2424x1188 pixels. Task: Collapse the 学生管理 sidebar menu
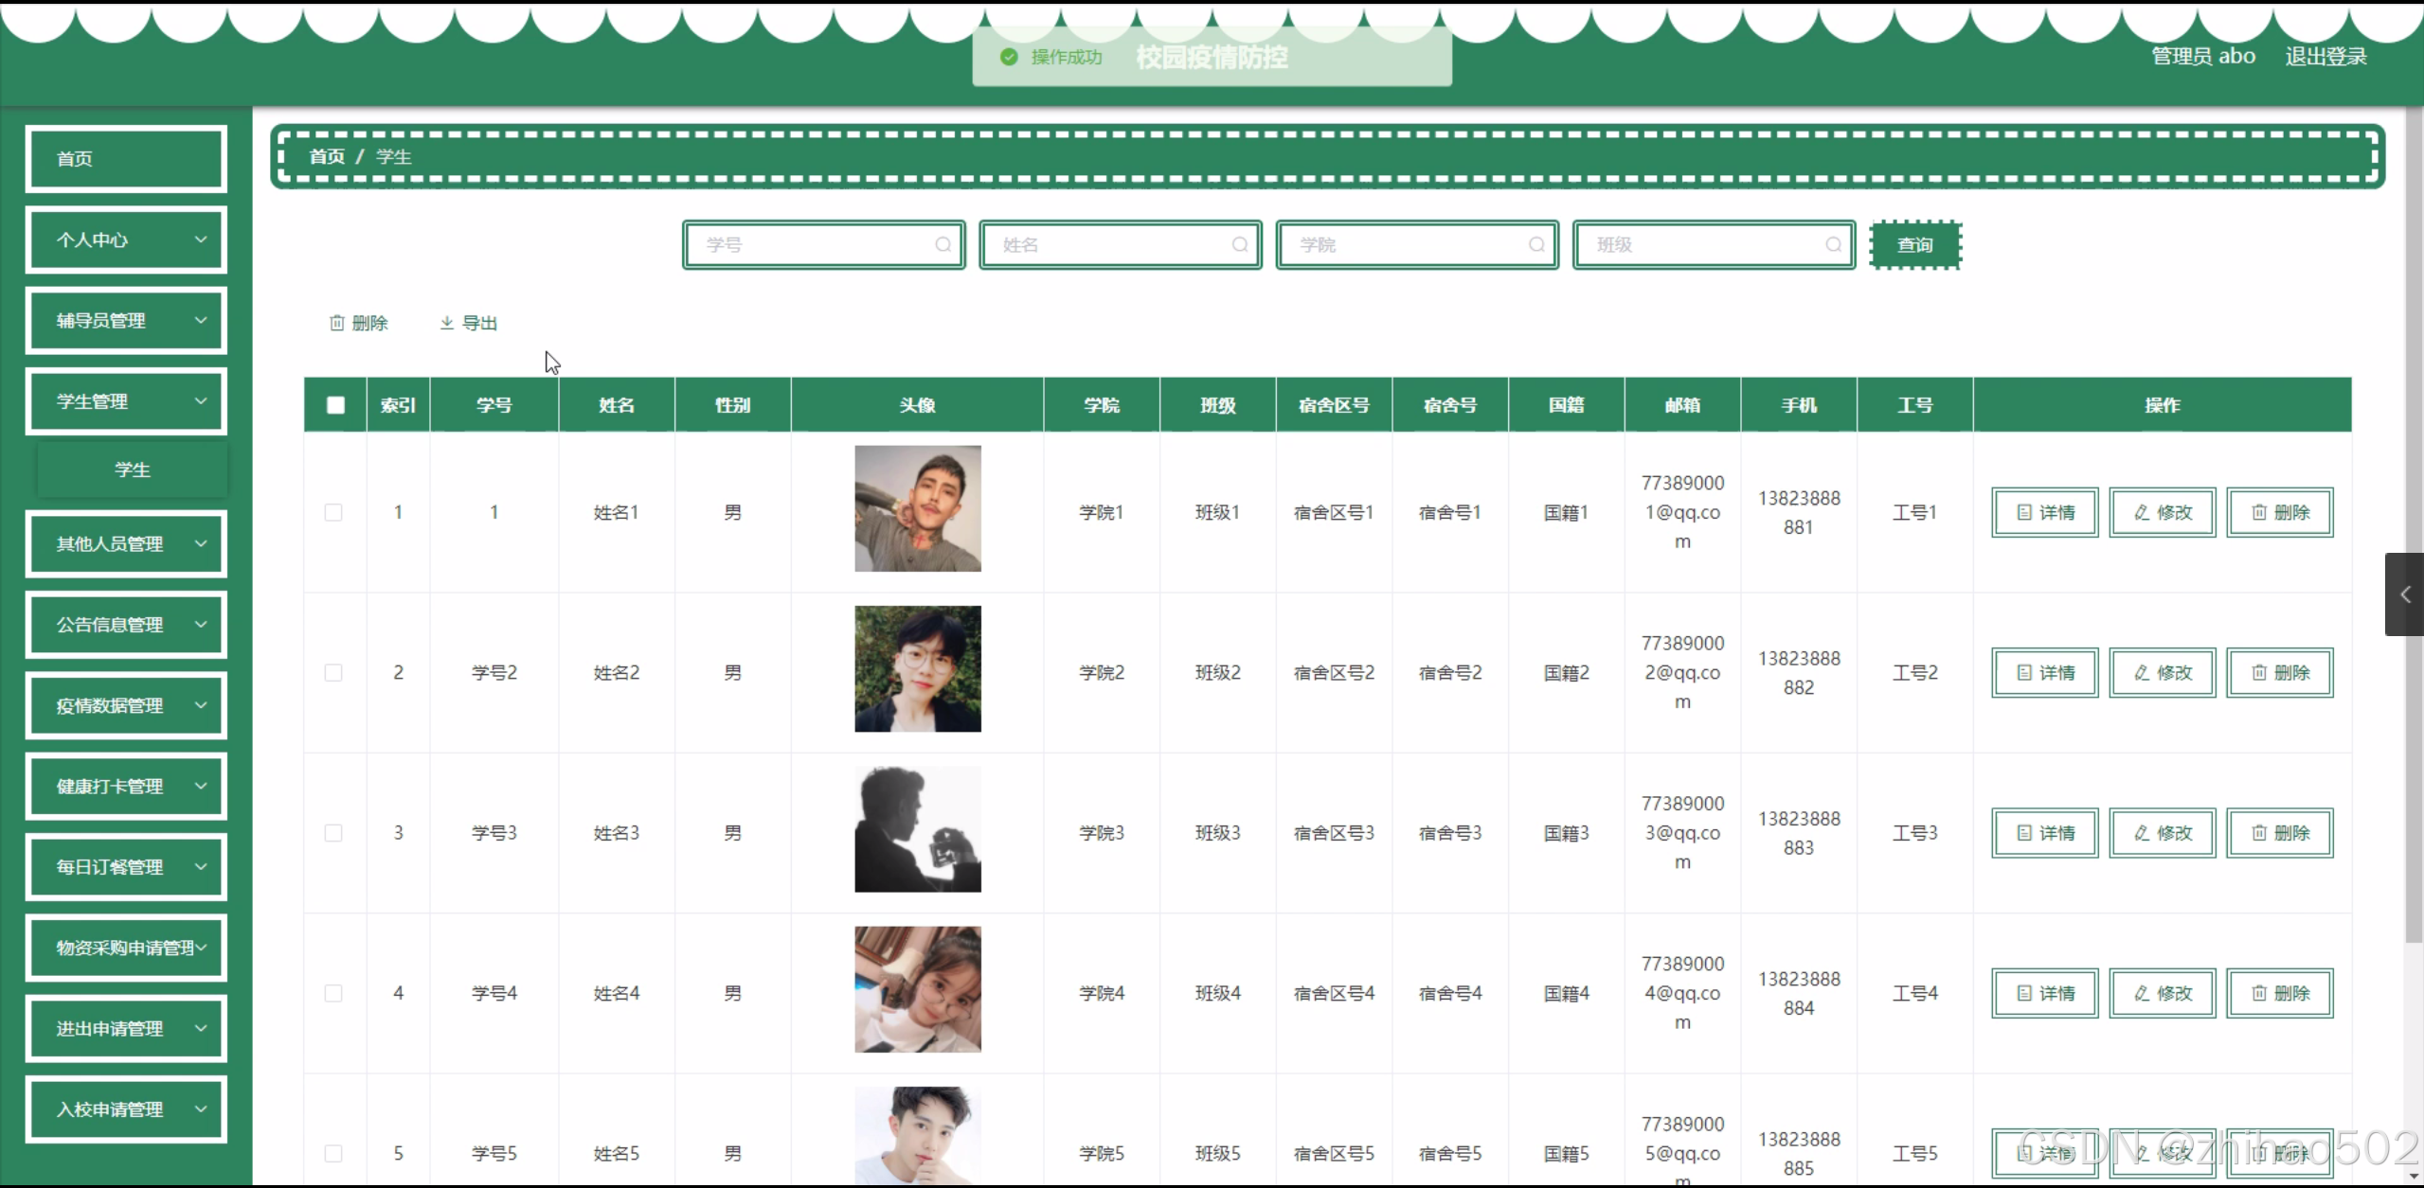point(126,401)
